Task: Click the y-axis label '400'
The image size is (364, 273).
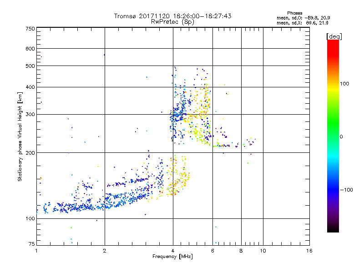Action: click(x=30, y=87)
